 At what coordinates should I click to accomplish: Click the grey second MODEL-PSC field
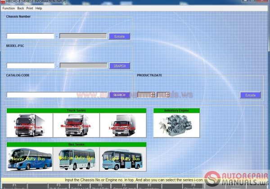tap(84, 66)
